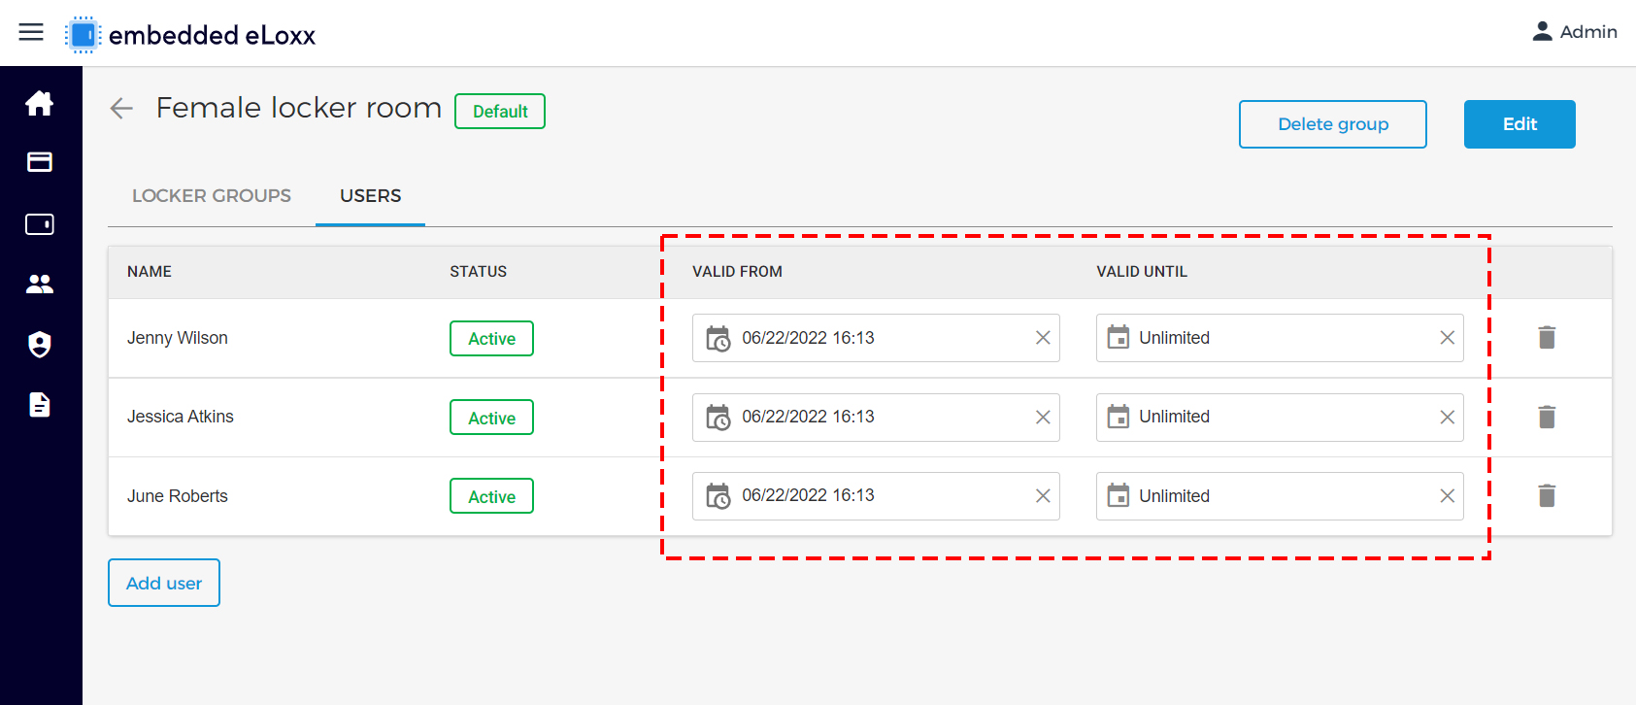Screen dimensions: 1636x705
Task: Click the Add user button
Action: click(164, 583)
